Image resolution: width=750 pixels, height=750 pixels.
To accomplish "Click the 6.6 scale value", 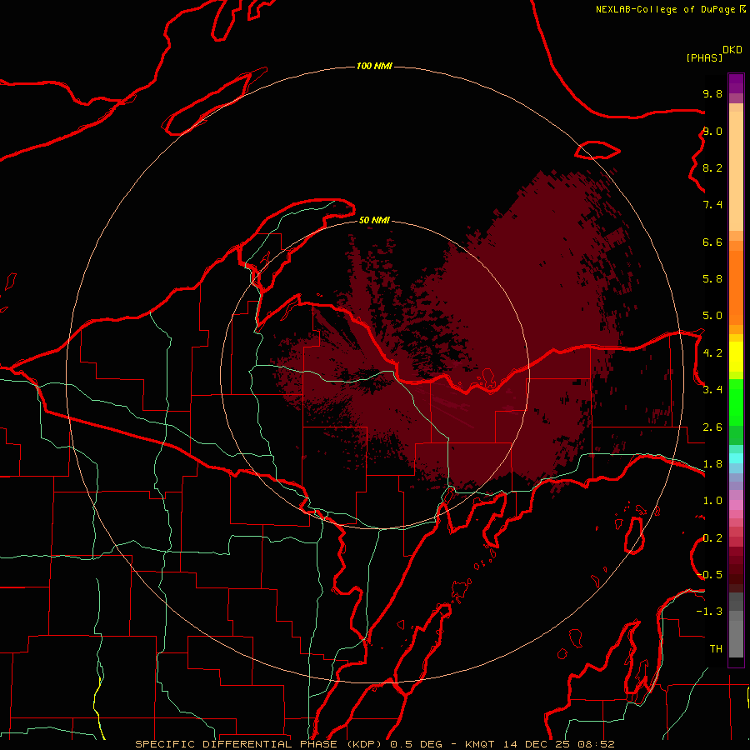I will (x=712, y=242).
